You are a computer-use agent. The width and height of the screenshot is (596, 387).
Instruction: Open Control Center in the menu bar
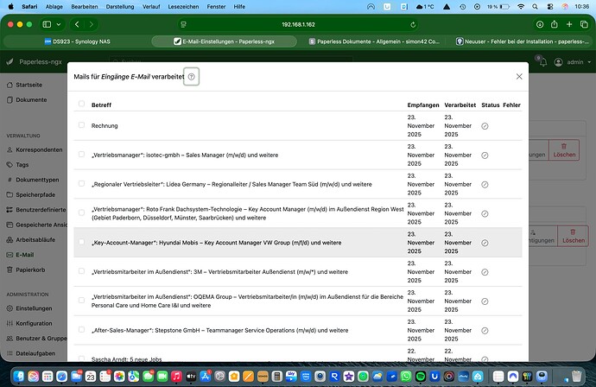[x=550, y=6]
